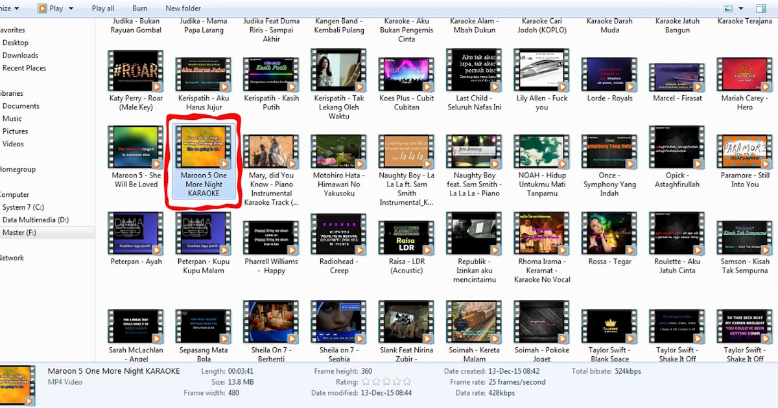Screen dimensions: 778x408
Task: Click the details pane video thumbnail icon
Action: (18, 387)
